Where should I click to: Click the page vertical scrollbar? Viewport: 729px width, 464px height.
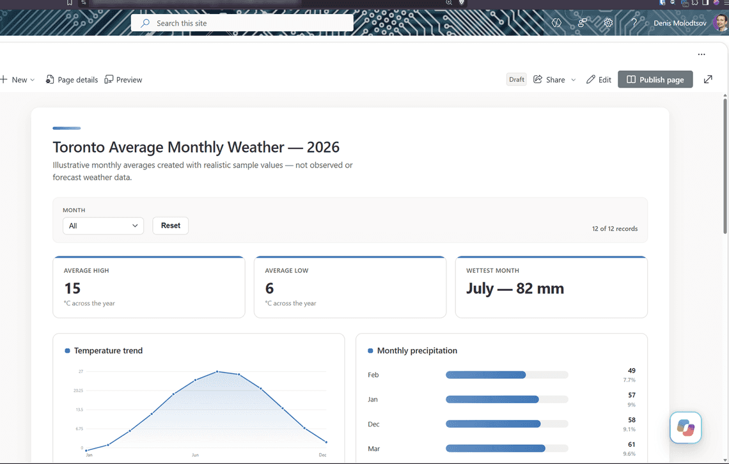725,165
